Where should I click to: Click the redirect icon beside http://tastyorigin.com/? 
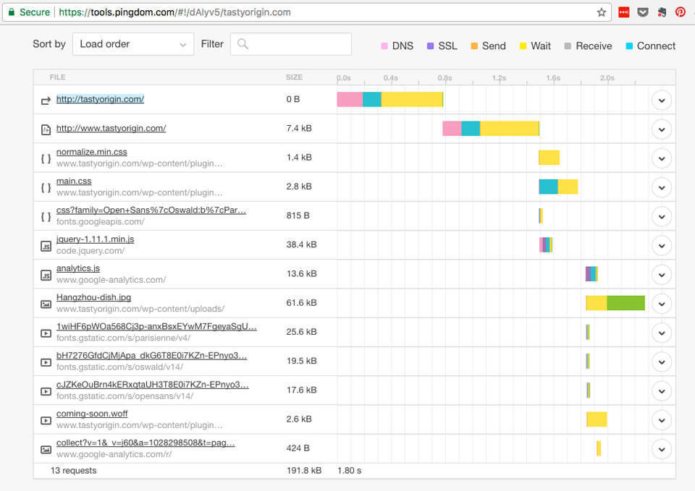pyautogui.click(x=46, y=101)
